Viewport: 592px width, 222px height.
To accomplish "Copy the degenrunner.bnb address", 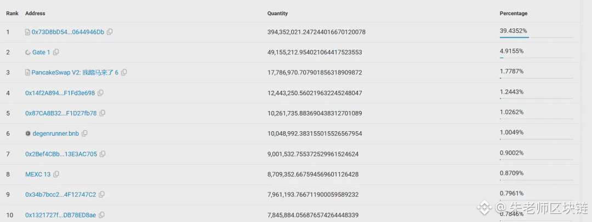I will [x=84, y=133].
